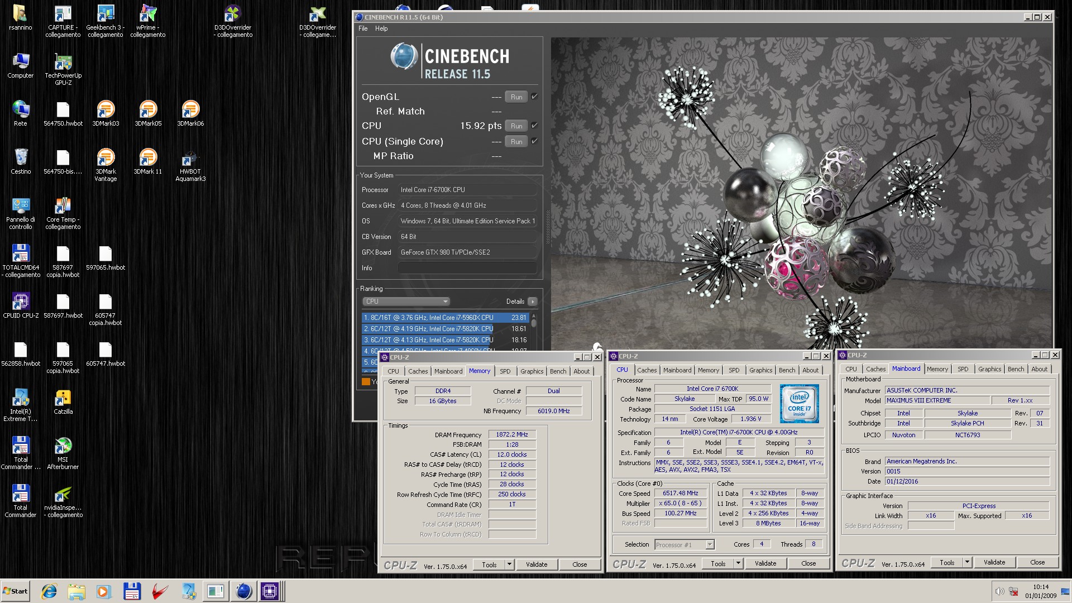
Task: Click the Cinebench Info input field
Action: coord(468,268)
